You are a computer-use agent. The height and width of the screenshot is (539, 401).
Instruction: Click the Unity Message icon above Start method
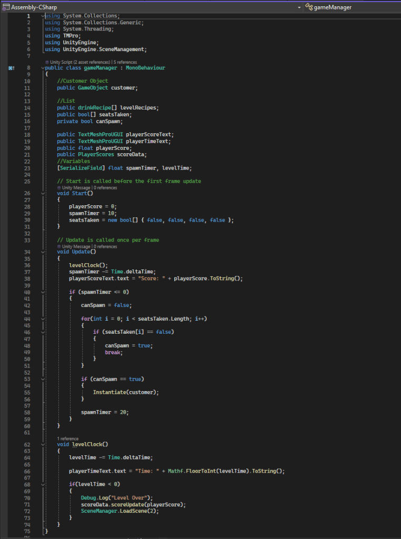click(x=59, y=187)
